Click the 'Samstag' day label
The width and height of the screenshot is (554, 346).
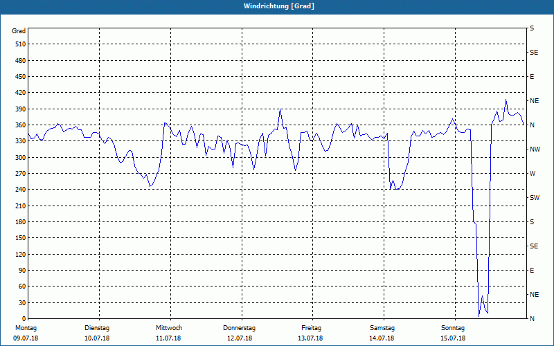382,328
